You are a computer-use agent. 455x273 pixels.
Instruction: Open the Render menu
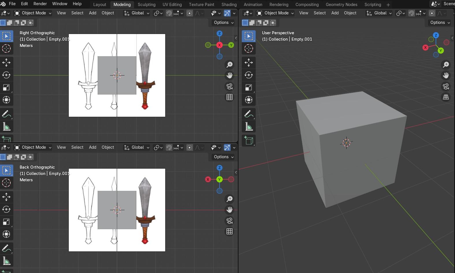[40, 4]
